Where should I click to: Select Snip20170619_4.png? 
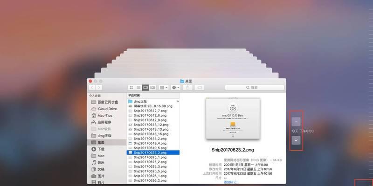tap(153, 143)
